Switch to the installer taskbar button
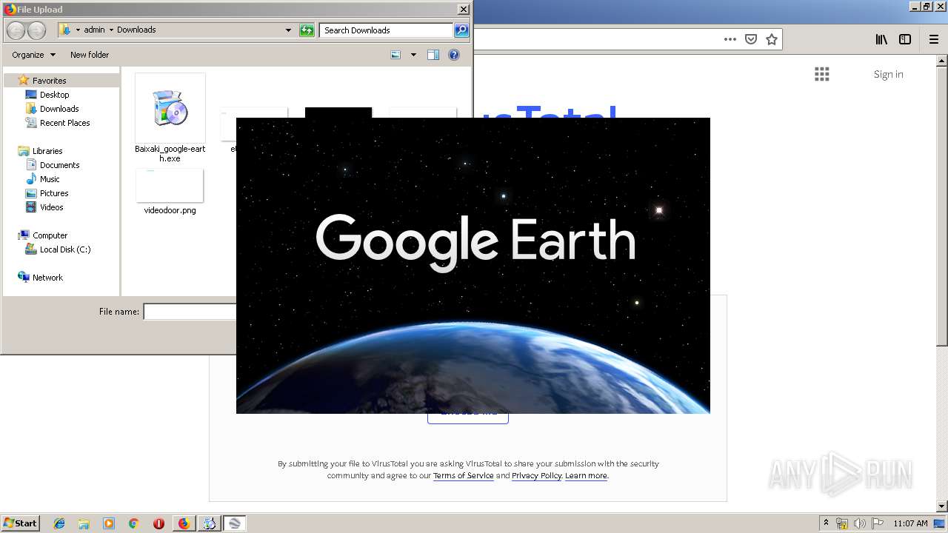Image resolution: width=948 pixels, height=533 pixels. point(210,523)
